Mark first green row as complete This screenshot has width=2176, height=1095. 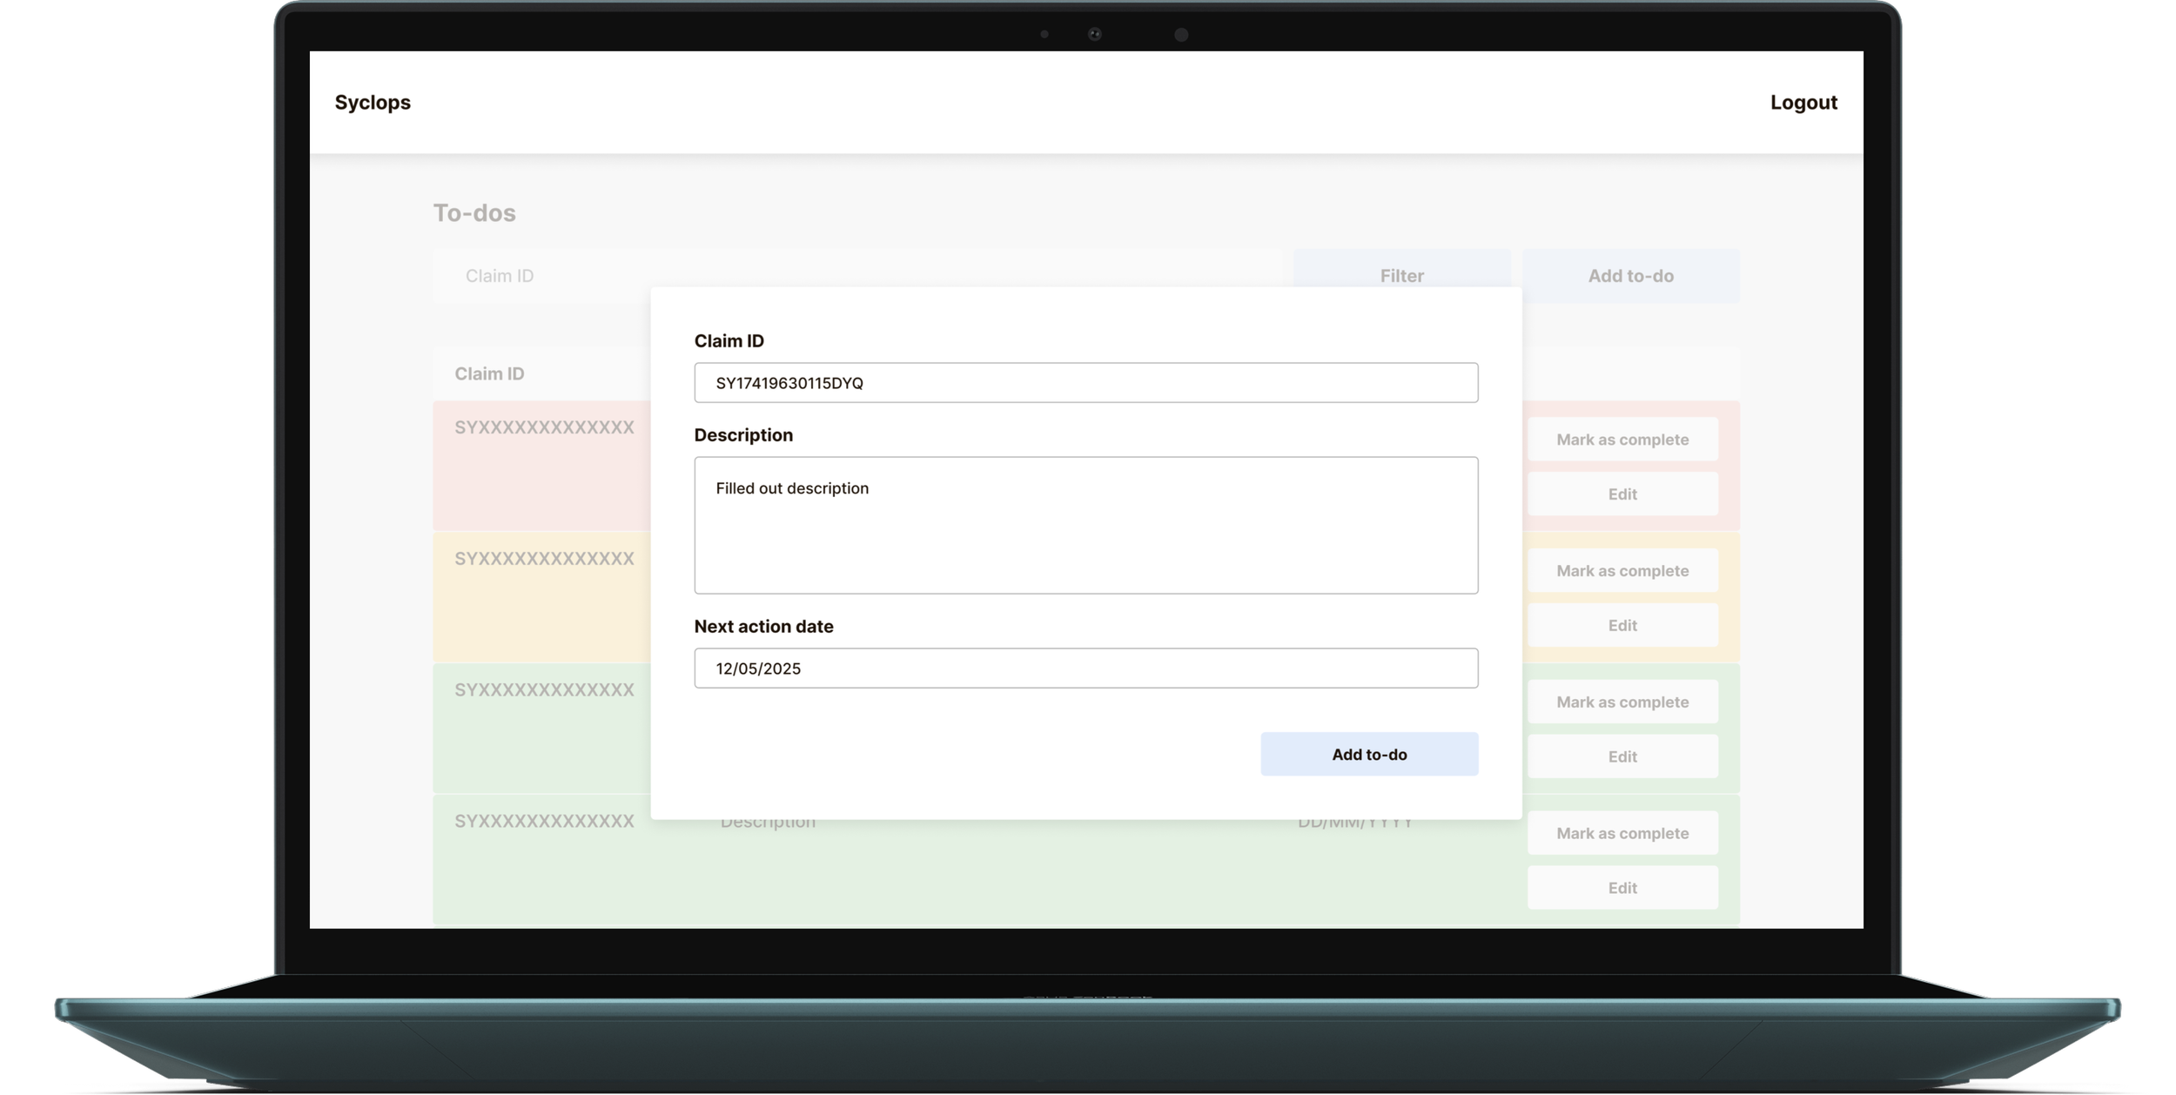pos(1622,702)
